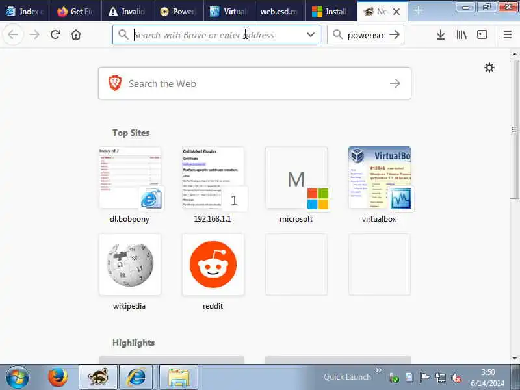This screenshot has width=520, height=390.
Task: Click the muted volume tray icon
Action: pyautogui.click(x=456, y=378)
